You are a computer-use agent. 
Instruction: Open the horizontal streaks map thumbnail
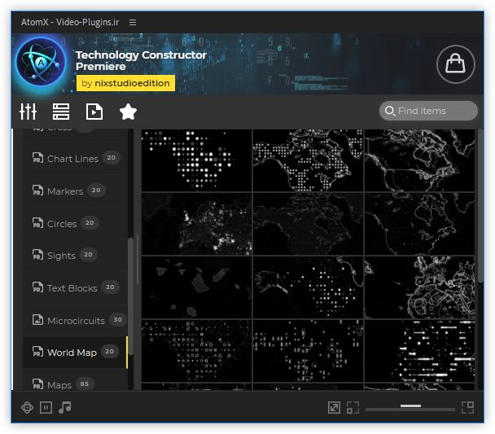point(419,351)
